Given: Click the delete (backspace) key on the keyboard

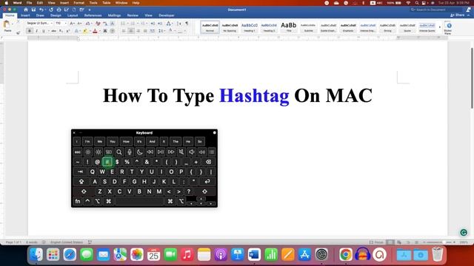Looking at the screenshot, I should (209, 162).
